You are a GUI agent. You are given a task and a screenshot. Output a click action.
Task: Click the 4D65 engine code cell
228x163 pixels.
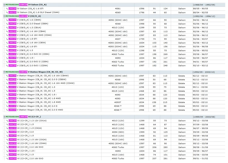(x=118, y=12)
